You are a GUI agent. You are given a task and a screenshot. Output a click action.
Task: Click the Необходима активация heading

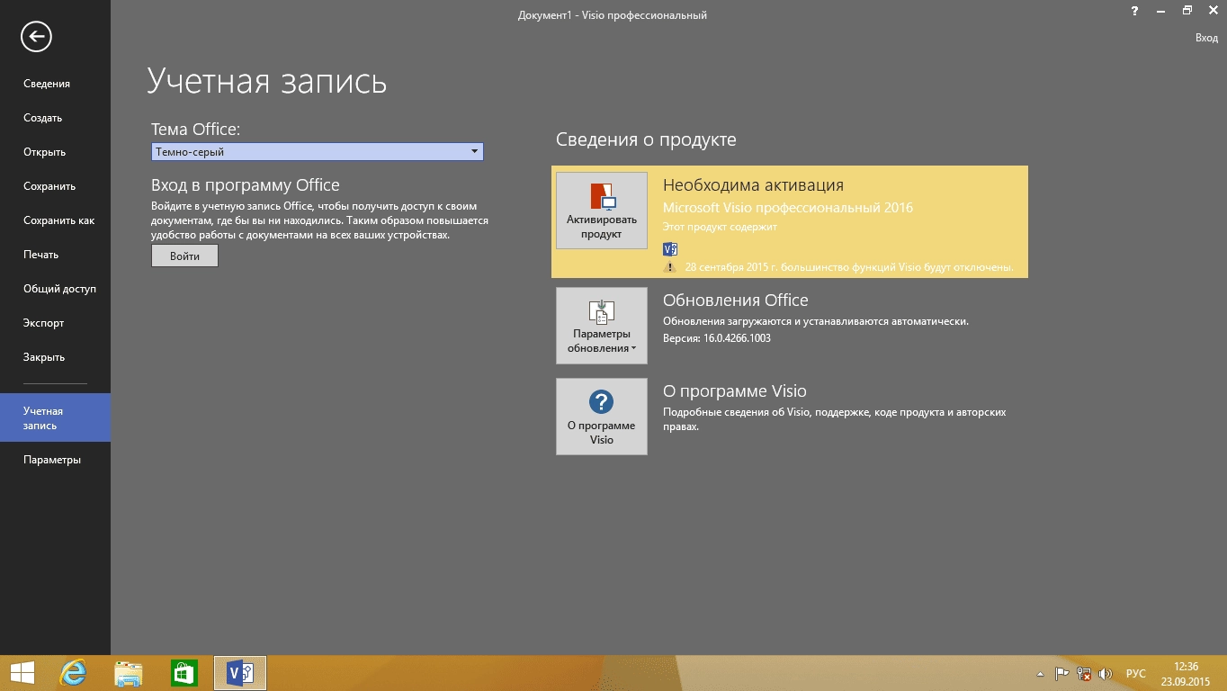pyautogui.click(x=753, y=185)
